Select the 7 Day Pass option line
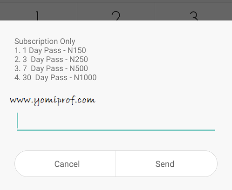Viewport: 232px width, 190px height. point(51,68)
